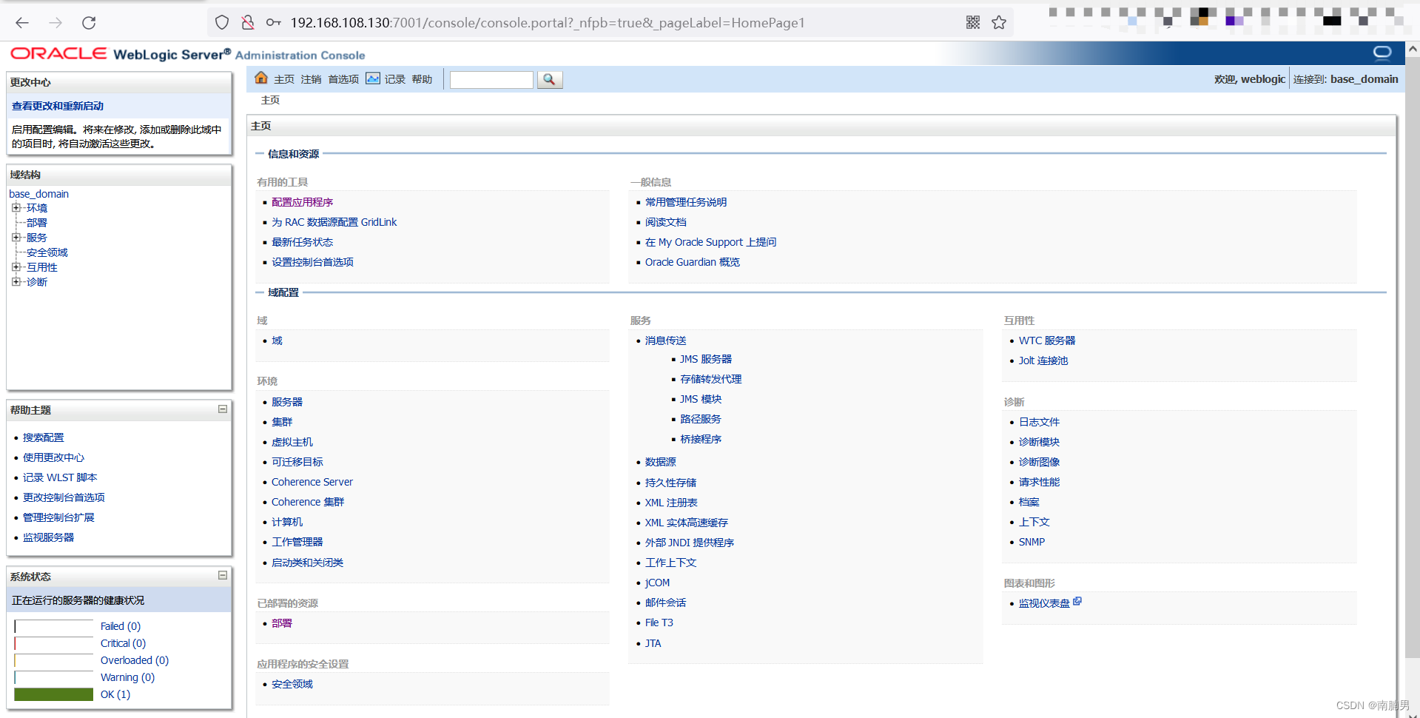Click the key password icon in address bar

pos(274,23)
